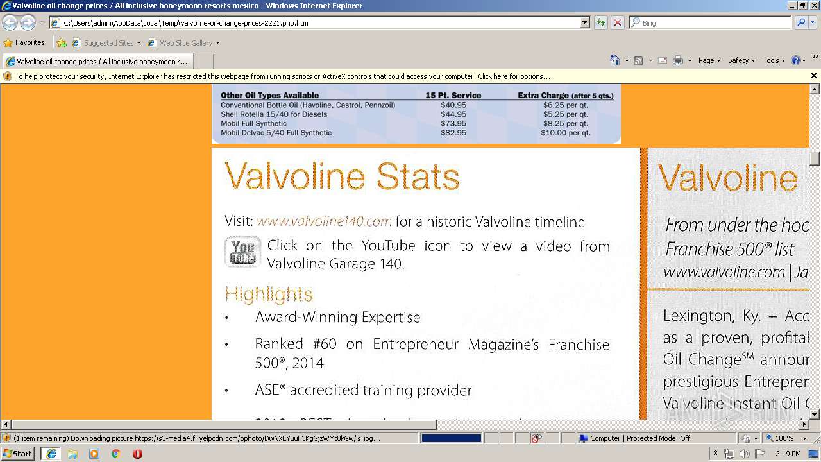Image resolution: width=821 pixels, height=462 pixels.
Task: Click the horizontal scrollbar right arrow
Action: tap(804, 425)
